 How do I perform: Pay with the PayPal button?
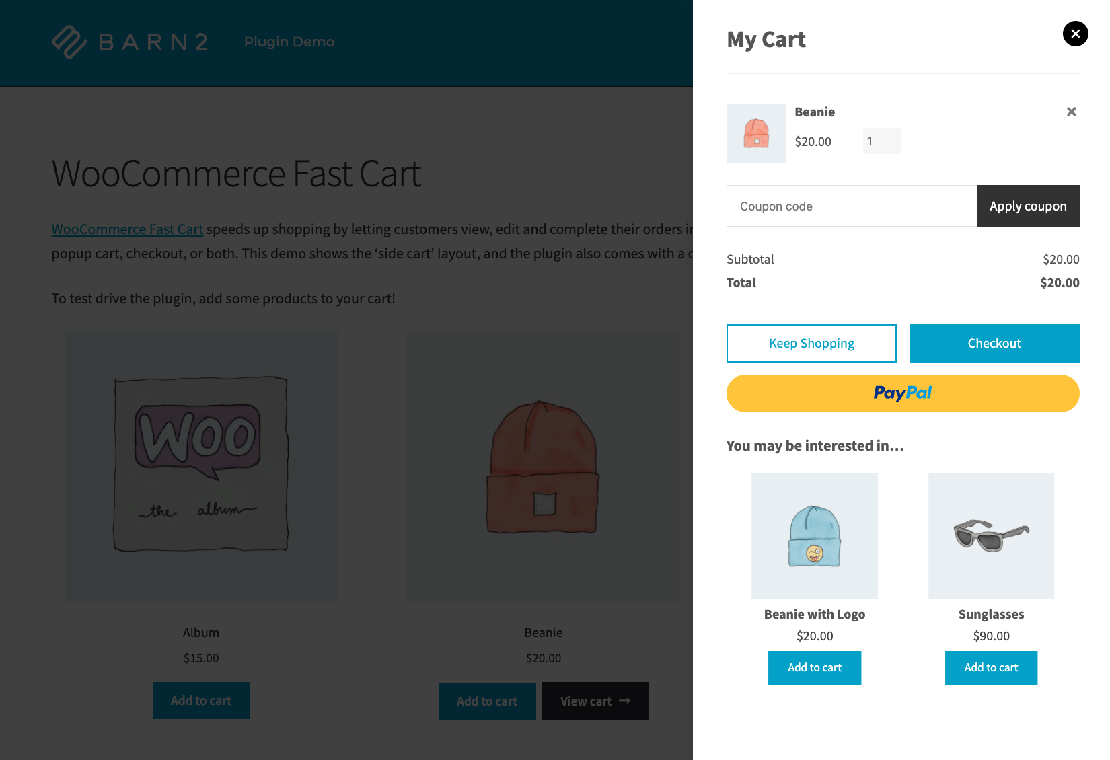pyautogui.click(x=903, y=393)
